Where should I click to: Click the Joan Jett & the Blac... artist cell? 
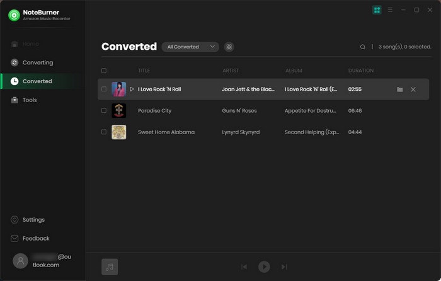click(248, 89)
